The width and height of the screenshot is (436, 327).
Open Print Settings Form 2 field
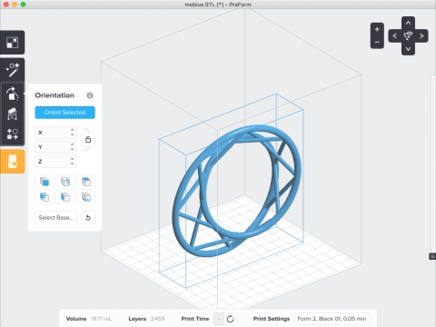tap(332, 319)
